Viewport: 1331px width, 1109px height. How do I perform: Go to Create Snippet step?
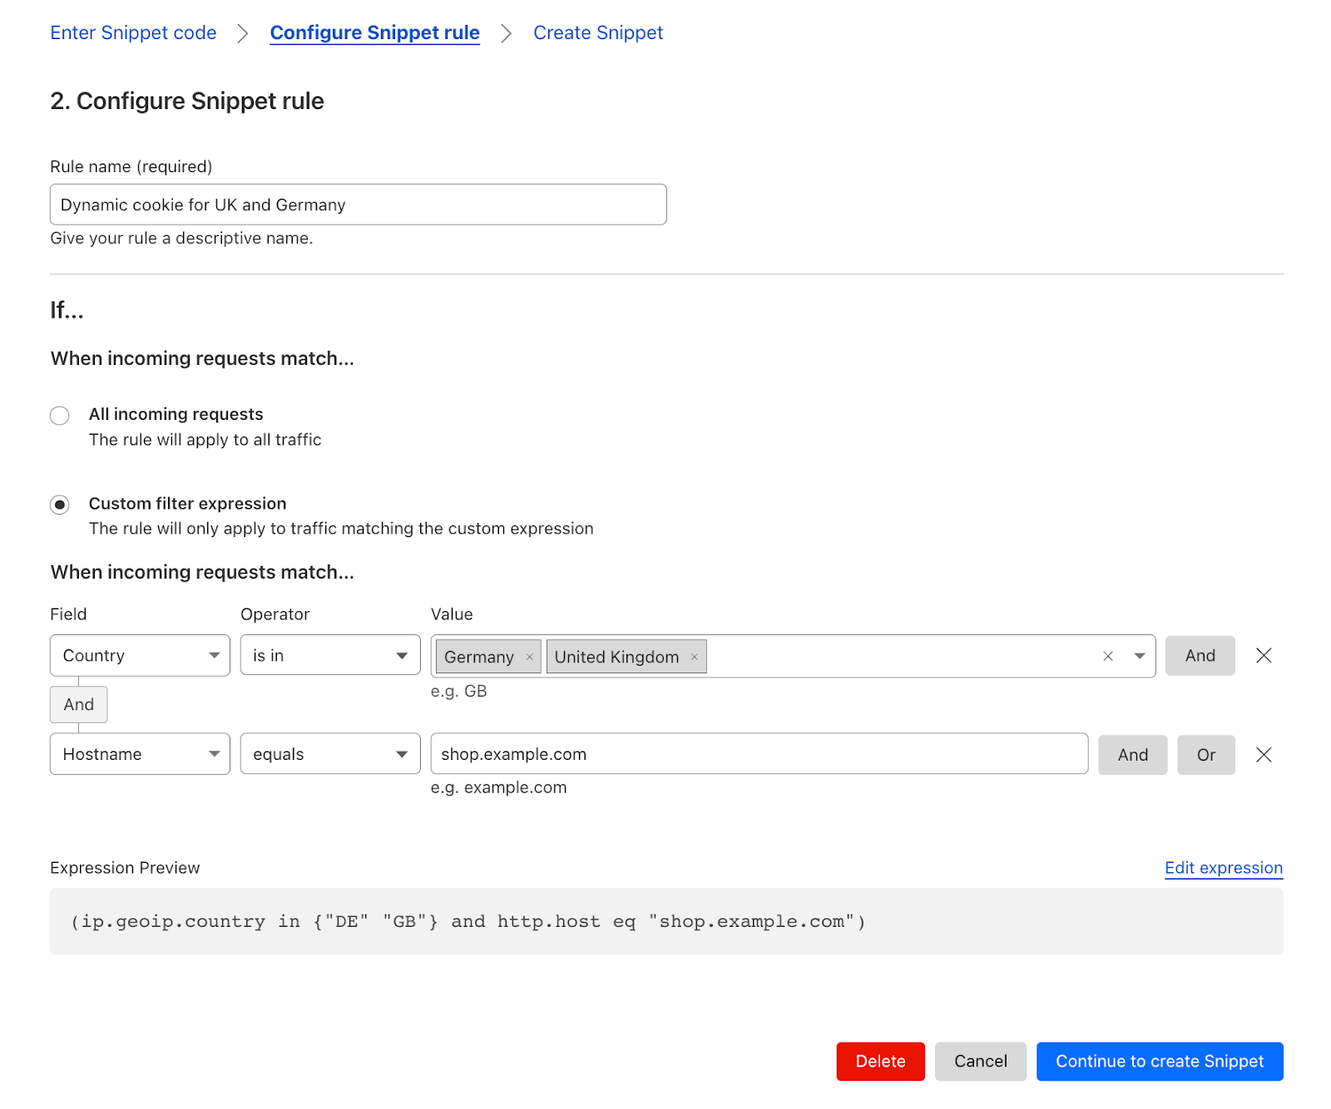coord(598,32)
